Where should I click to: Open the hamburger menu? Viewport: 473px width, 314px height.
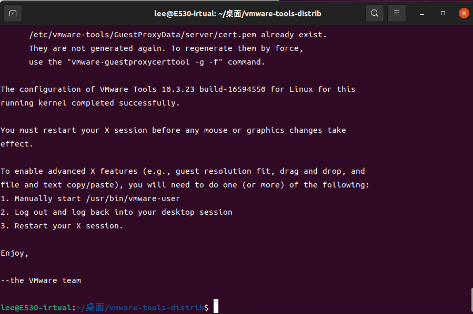(397, 13)
